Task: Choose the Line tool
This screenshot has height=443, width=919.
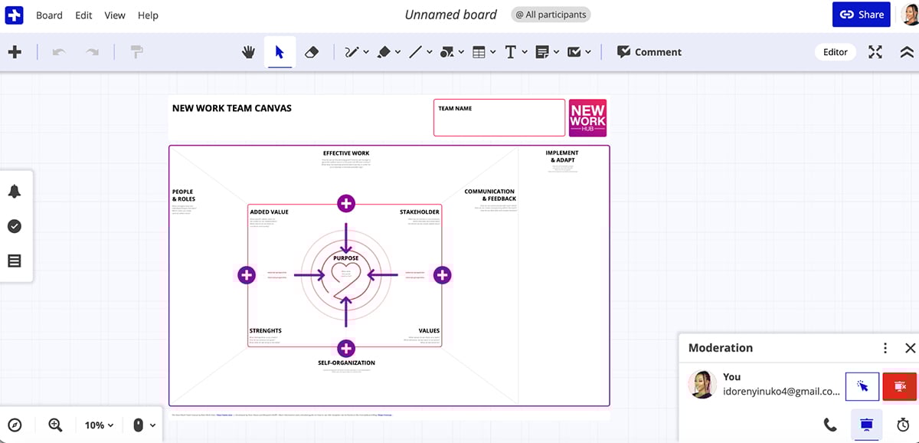Action: (x=417, y=51)
